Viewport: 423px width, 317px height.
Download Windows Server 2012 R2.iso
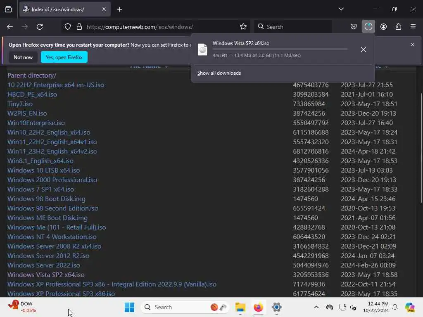[x=48, y=256]
